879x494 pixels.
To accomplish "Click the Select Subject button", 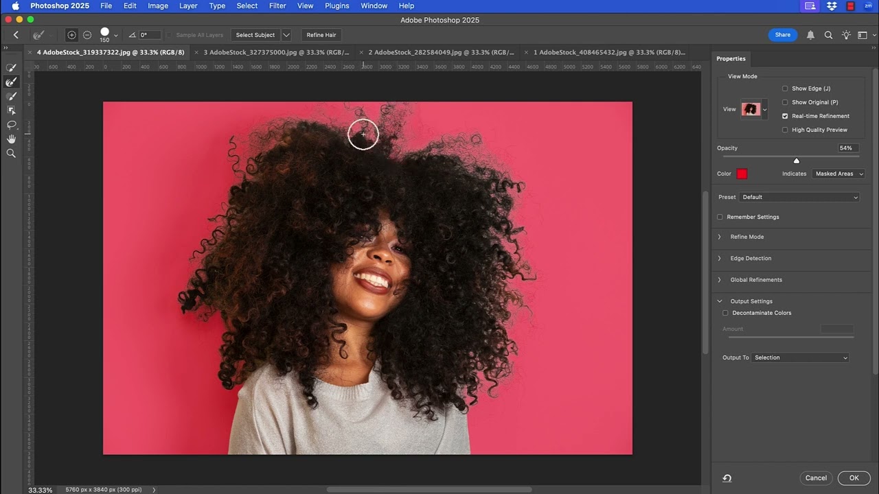I will (255, 35).
